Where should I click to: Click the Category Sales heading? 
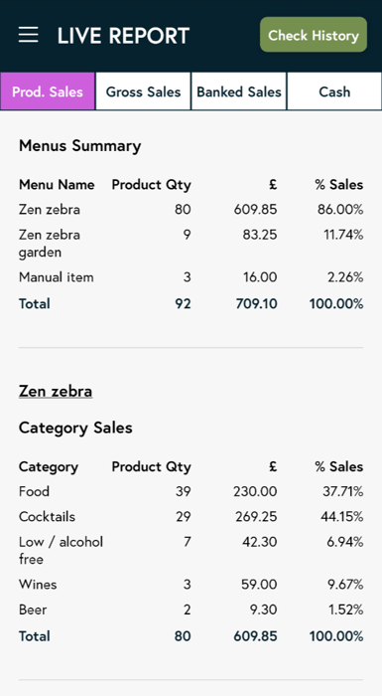(75, 428)
